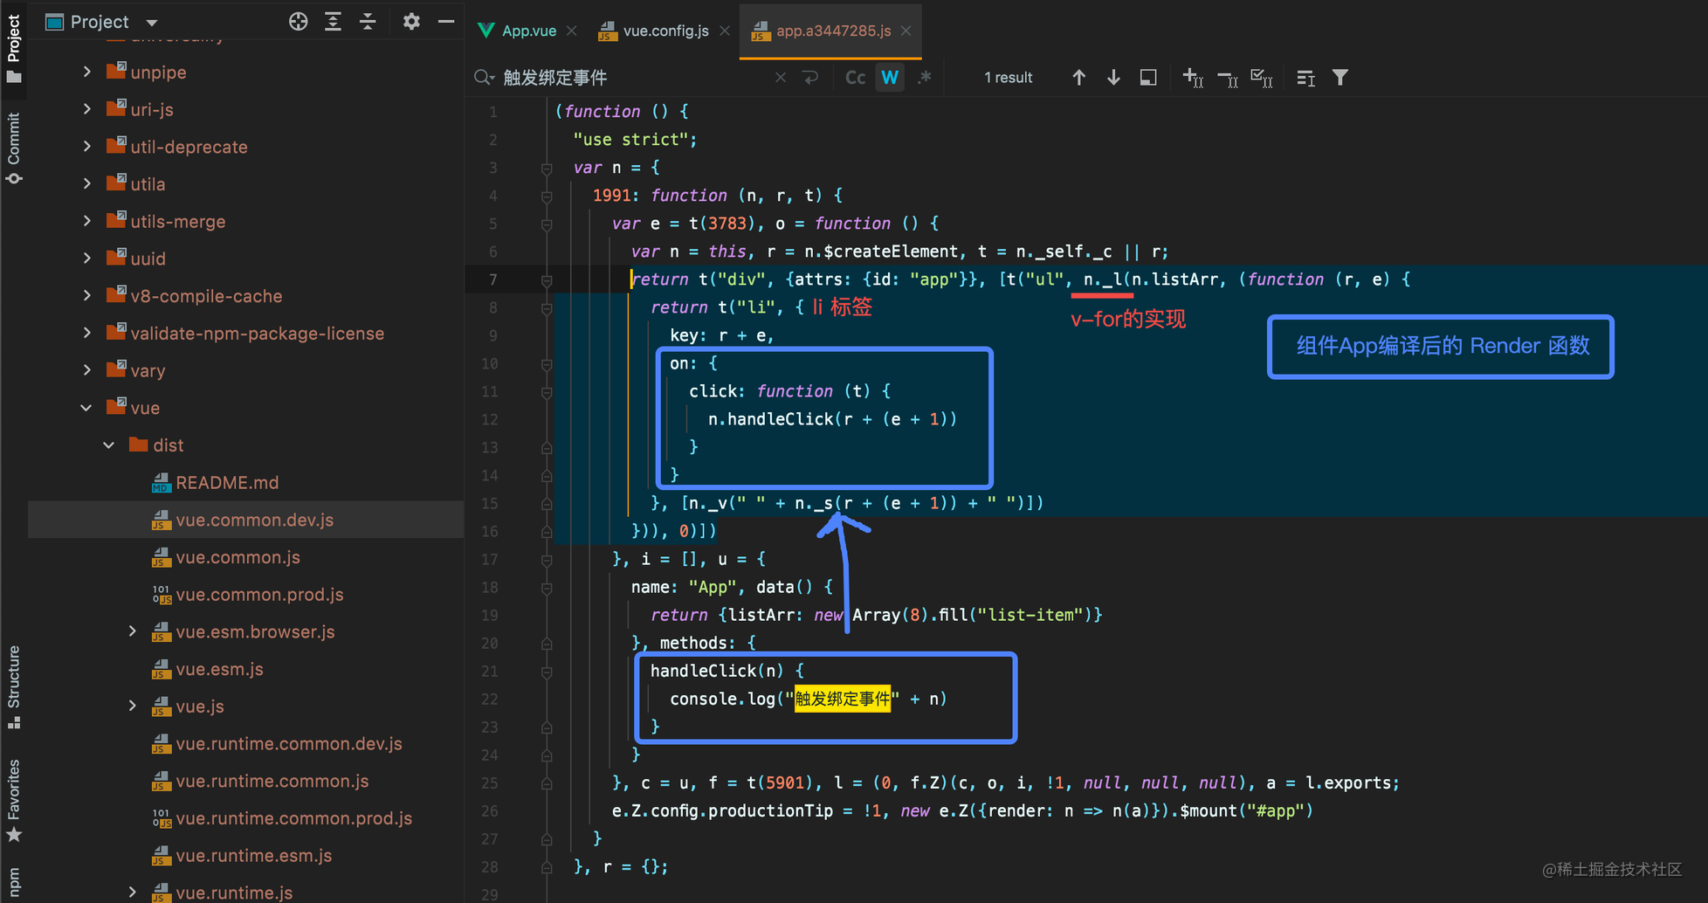Screen dimensions: 1708x903
Task: Open vue.common.prod.js in the file tree
Action: (x=259, y=595)
